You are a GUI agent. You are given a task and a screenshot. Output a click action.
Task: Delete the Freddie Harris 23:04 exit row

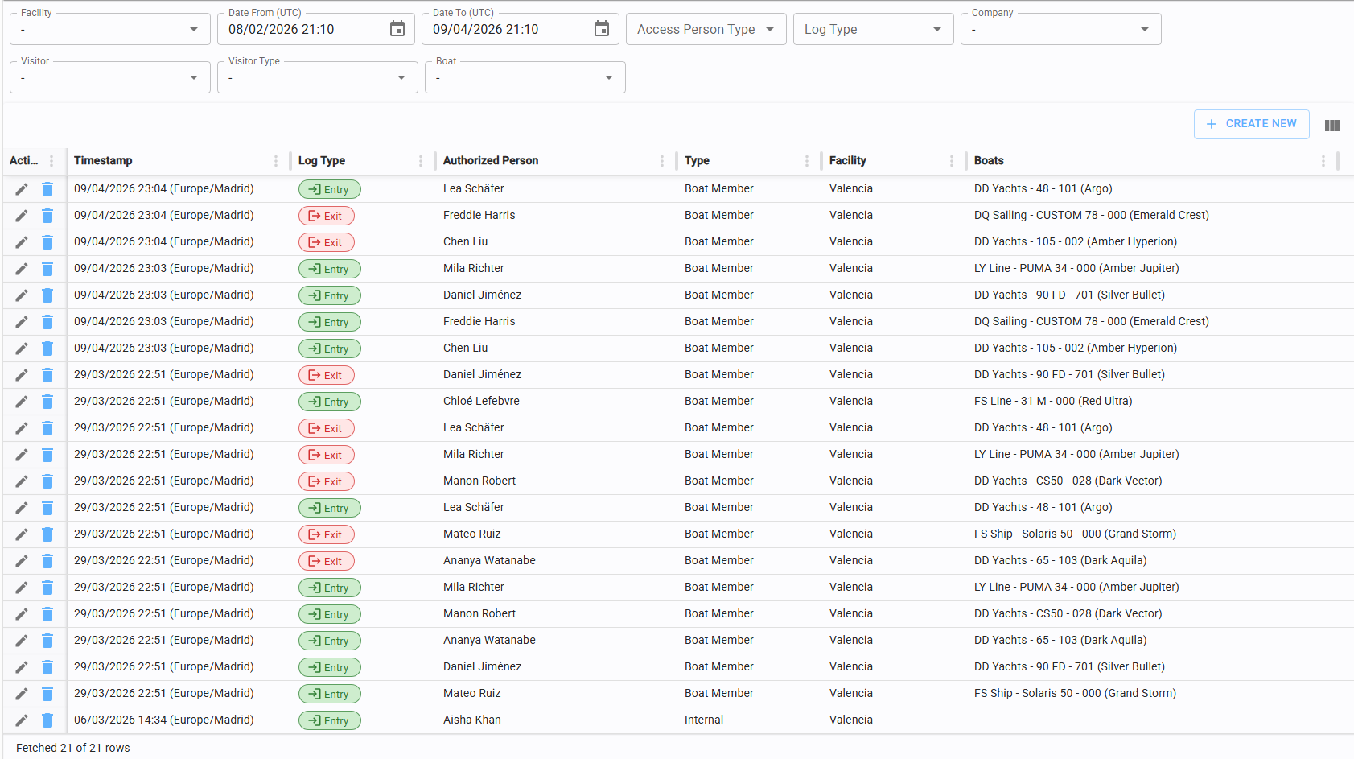[47, 216]
